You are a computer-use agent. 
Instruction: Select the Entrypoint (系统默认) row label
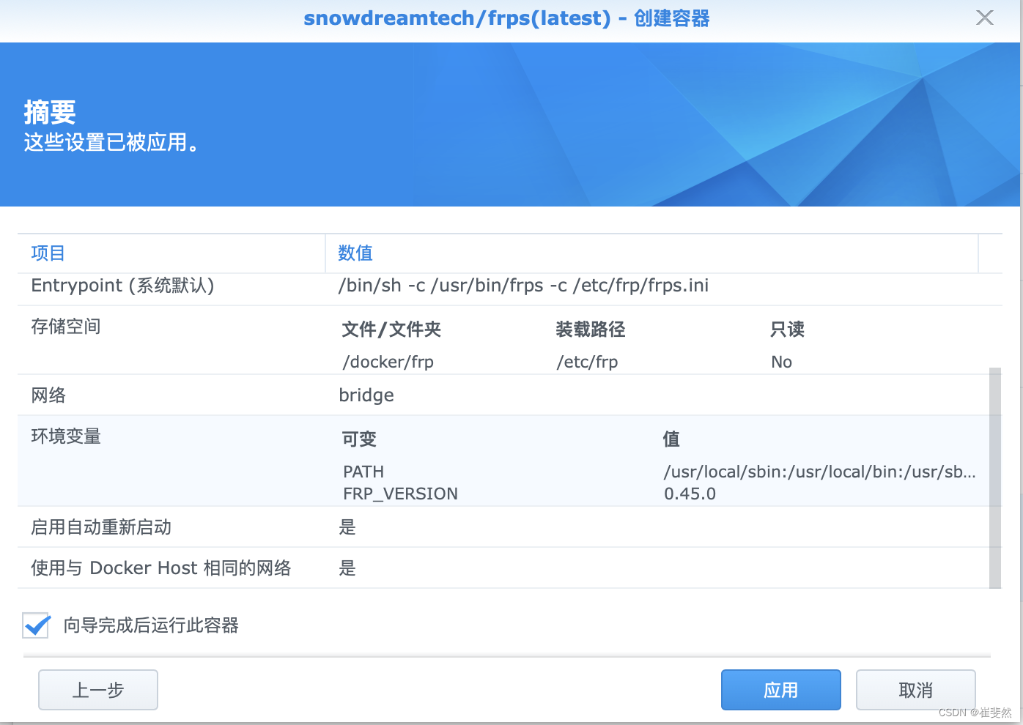123,286
